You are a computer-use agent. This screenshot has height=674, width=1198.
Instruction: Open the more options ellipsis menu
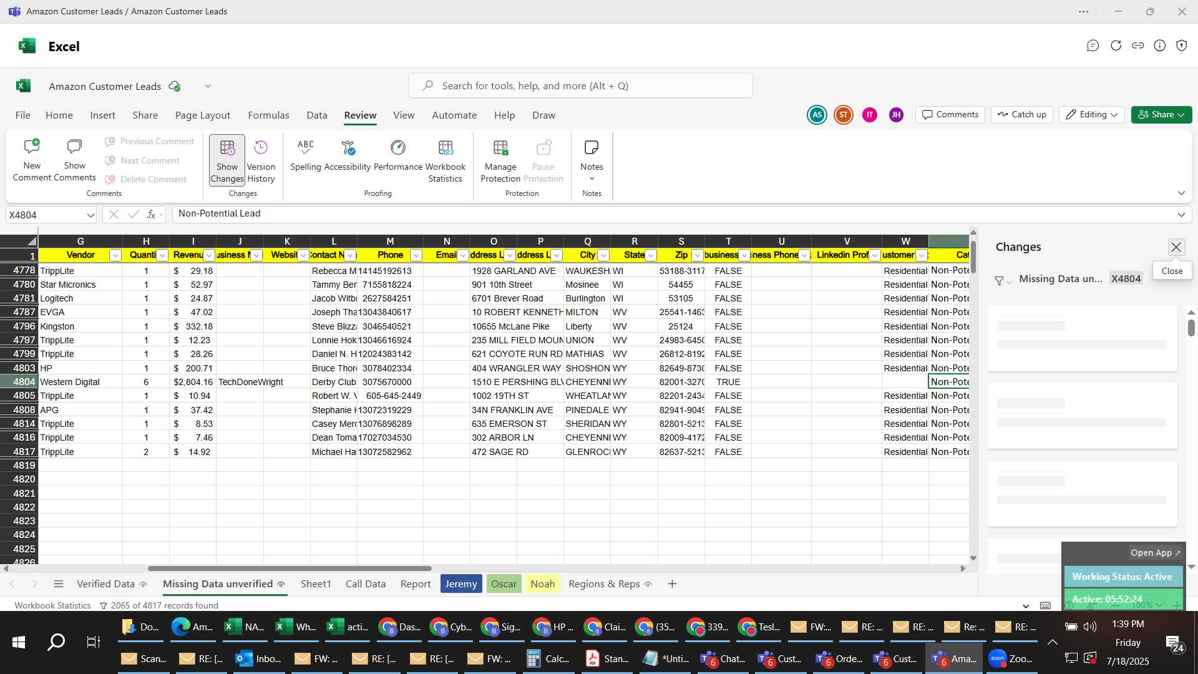[x=1084, y=11]
